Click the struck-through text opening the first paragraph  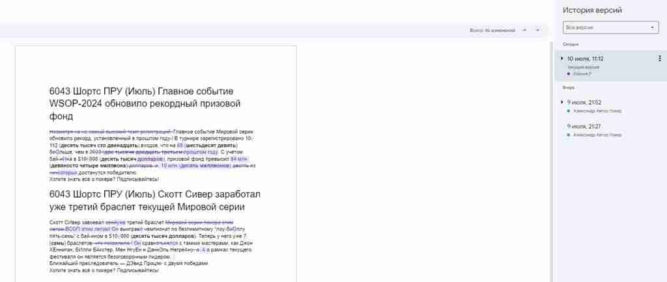(111, 132)
